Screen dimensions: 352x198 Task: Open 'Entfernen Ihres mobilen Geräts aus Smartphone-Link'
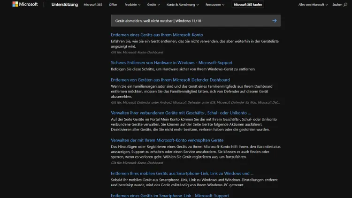tap(182, 173)
